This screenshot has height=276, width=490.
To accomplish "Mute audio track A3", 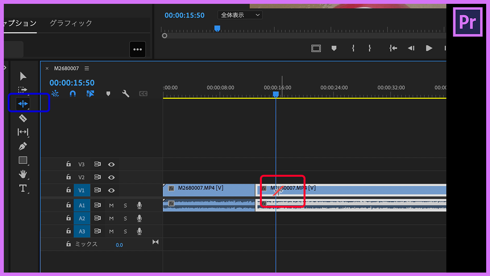I will (111, 232).
